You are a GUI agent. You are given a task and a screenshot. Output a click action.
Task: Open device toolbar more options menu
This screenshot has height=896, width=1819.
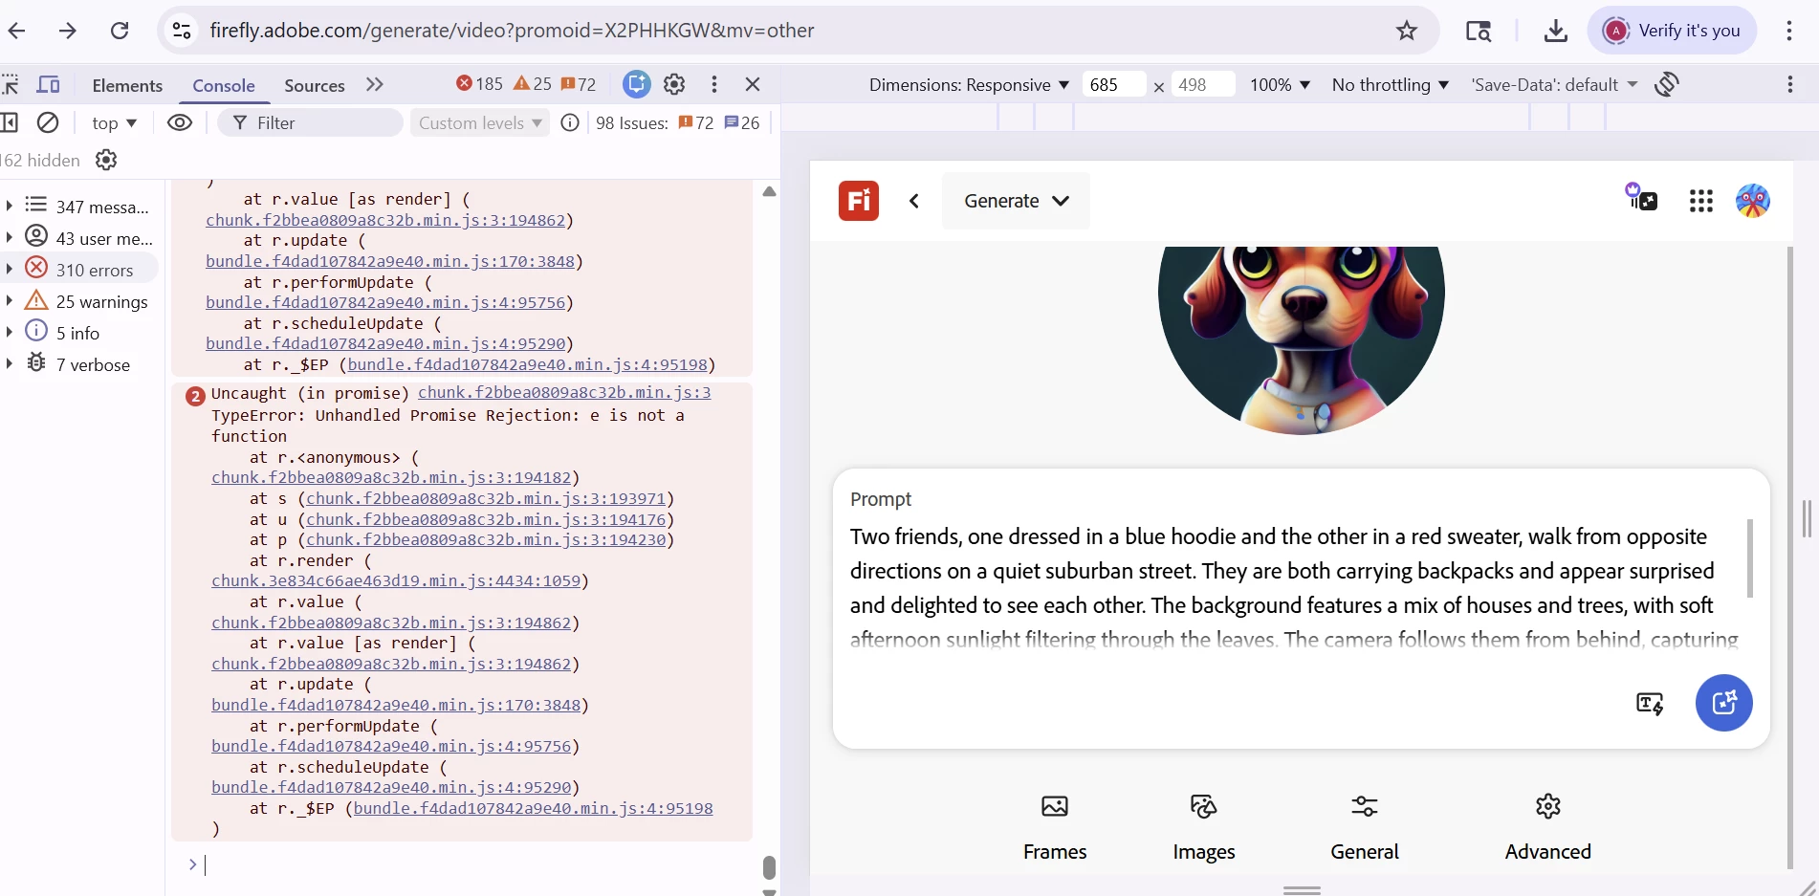pos(1790,84)
